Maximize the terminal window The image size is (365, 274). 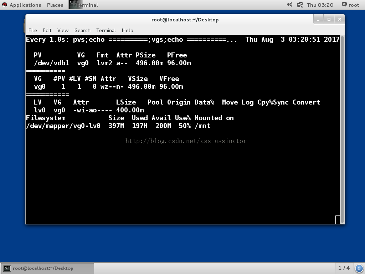coord(329,20)
